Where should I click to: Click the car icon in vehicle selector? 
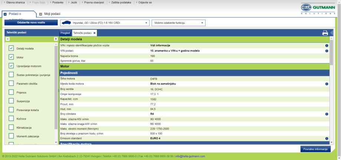(66, 23)
